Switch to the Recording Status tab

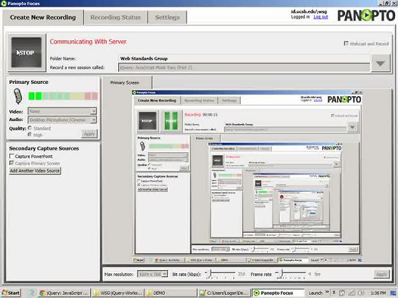coord(115,17)
